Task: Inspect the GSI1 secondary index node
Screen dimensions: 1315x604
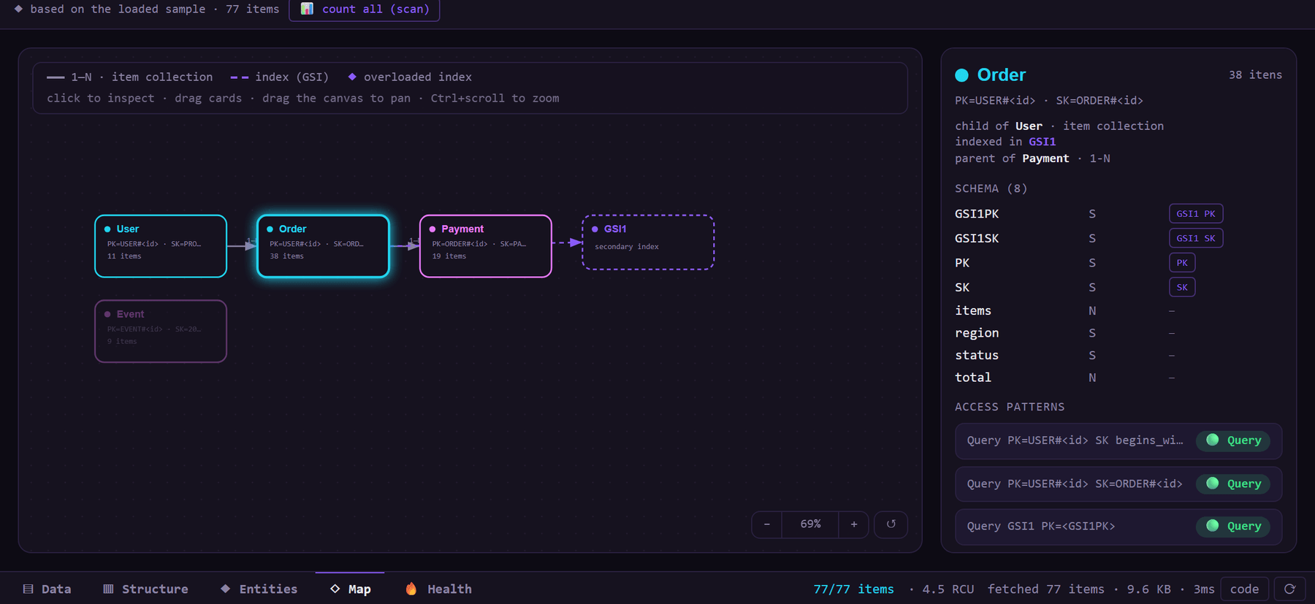Action: (x=648, y=242)
